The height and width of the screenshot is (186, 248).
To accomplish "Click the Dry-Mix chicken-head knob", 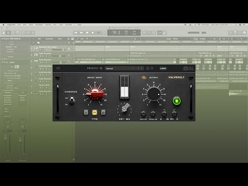I will 125,109.
